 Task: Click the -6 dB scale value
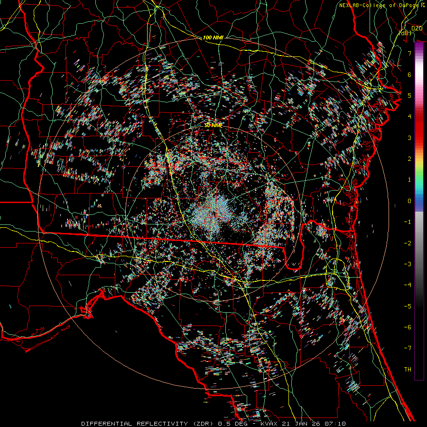pos(408,327)
